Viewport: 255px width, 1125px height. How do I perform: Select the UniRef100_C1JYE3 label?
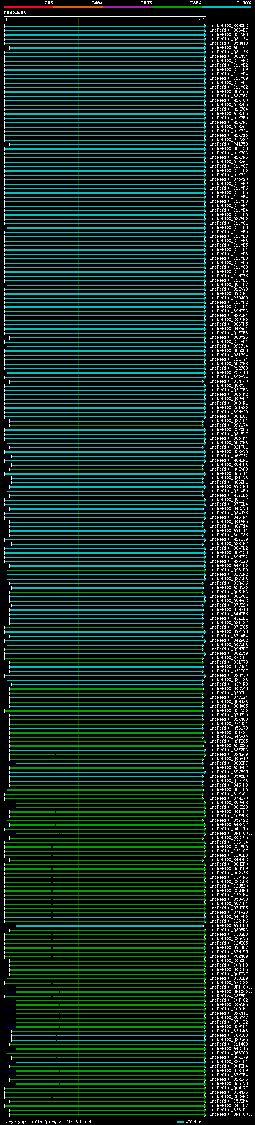229,61
